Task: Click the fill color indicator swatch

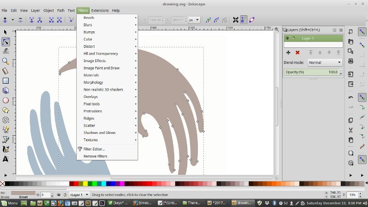Action: click(23, 193)
